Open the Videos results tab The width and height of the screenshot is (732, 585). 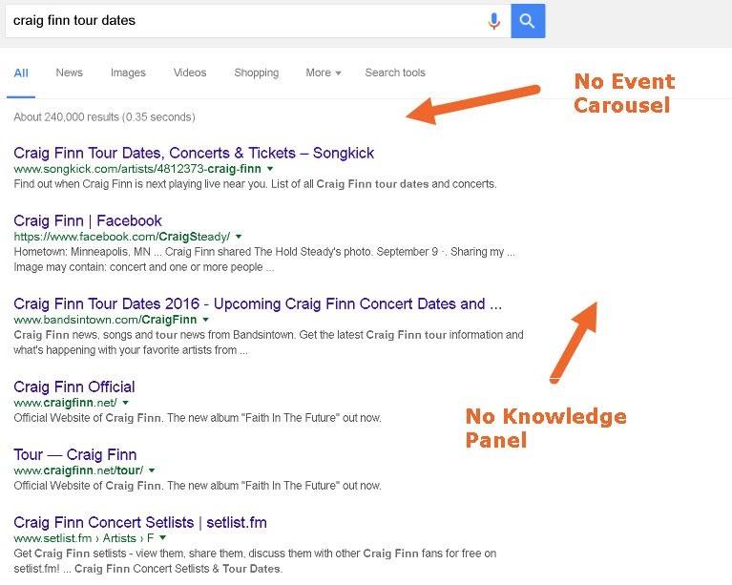point(190,73)
